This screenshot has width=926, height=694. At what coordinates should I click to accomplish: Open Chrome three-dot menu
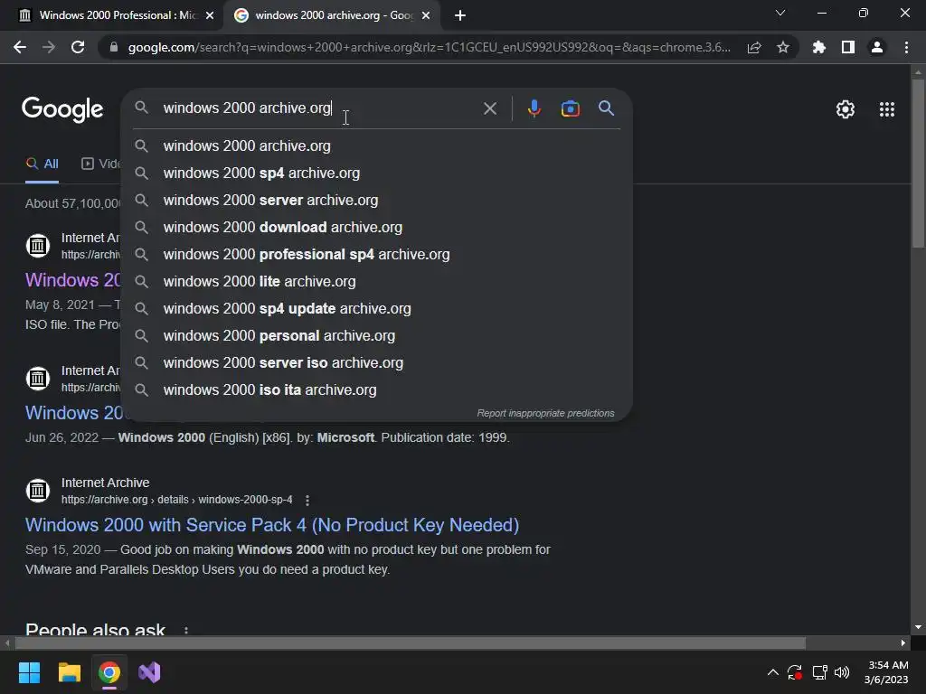pos(906,47)
